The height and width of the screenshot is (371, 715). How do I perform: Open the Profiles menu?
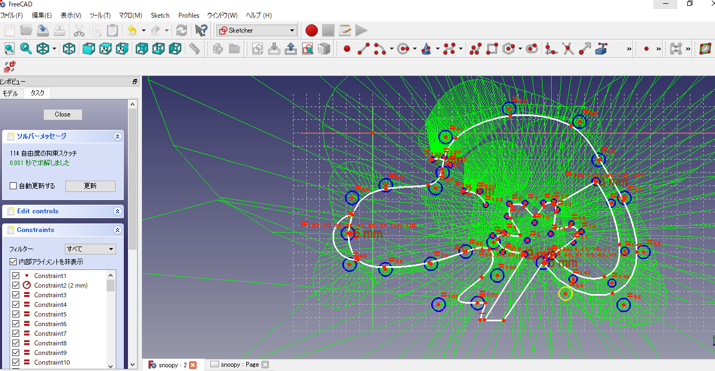pyautogui.click(x=189, y=16)
